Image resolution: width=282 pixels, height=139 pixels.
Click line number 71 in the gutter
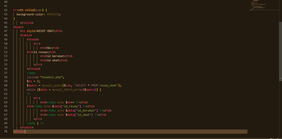pyautogui.click(x=6, y=132)
